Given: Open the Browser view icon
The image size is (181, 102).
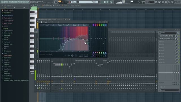Looking at the screenshot, I should 169,2.
